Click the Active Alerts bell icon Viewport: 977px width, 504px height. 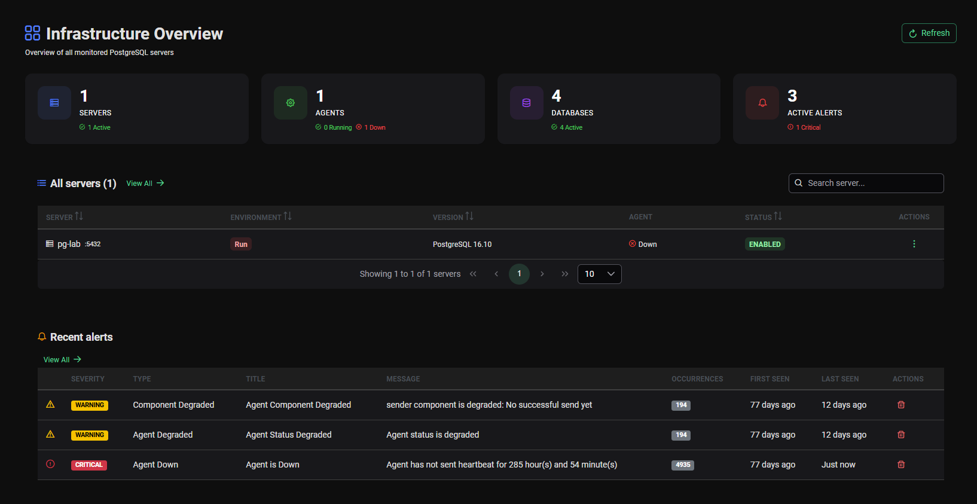[x=762, y=103]
